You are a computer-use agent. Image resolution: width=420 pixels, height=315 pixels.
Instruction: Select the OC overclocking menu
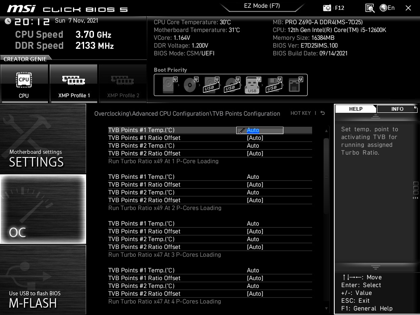(x=43, y=209)
